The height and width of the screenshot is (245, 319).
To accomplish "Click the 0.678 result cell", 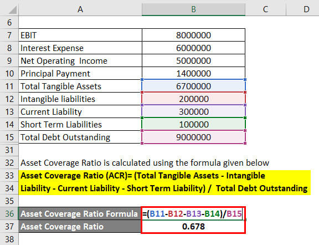I will [x=193, y=227].
